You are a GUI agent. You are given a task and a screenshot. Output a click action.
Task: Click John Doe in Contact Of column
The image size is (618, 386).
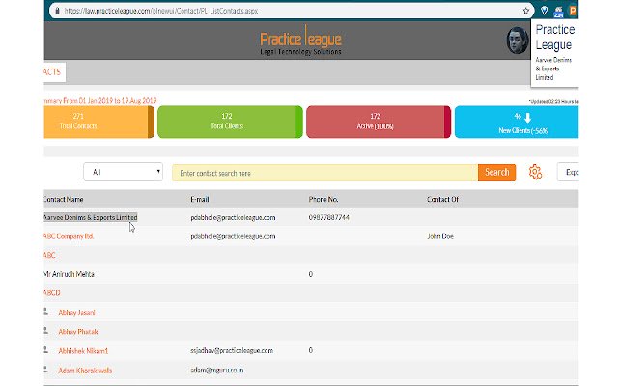point(440,236)
